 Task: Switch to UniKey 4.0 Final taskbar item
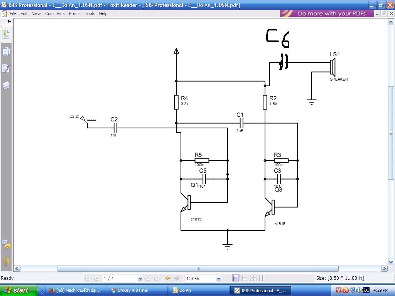tap(137, 291)
